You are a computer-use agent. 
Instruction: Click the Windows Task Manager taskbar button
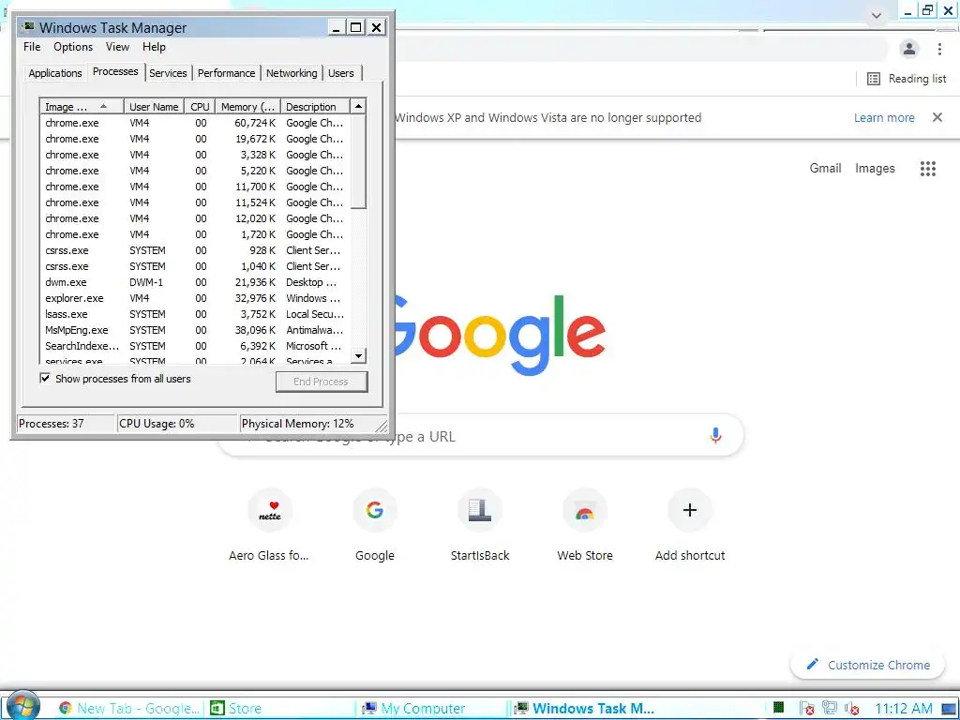pos(585,709)
